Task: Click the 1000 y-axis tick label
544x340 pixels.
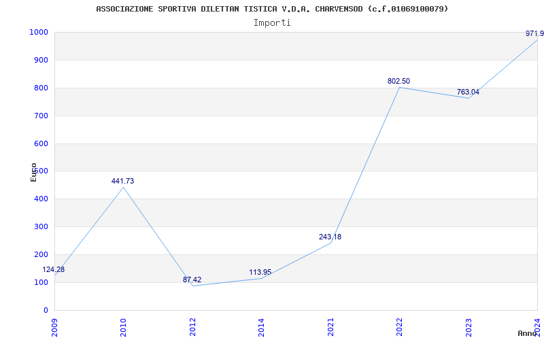Action: pos(38,32)
